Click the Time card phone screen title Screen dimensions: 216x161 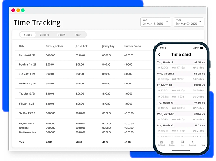point(181,55)
